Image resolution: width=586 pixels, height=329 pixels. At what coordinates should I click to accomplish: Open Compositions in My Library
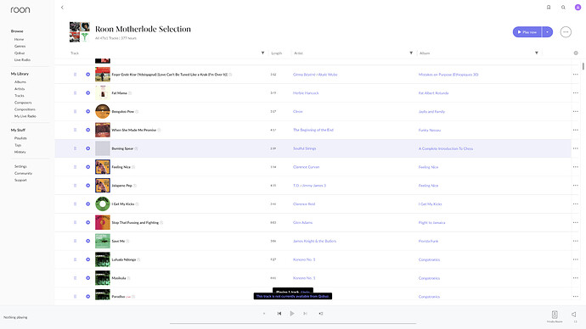pos(25,109)
